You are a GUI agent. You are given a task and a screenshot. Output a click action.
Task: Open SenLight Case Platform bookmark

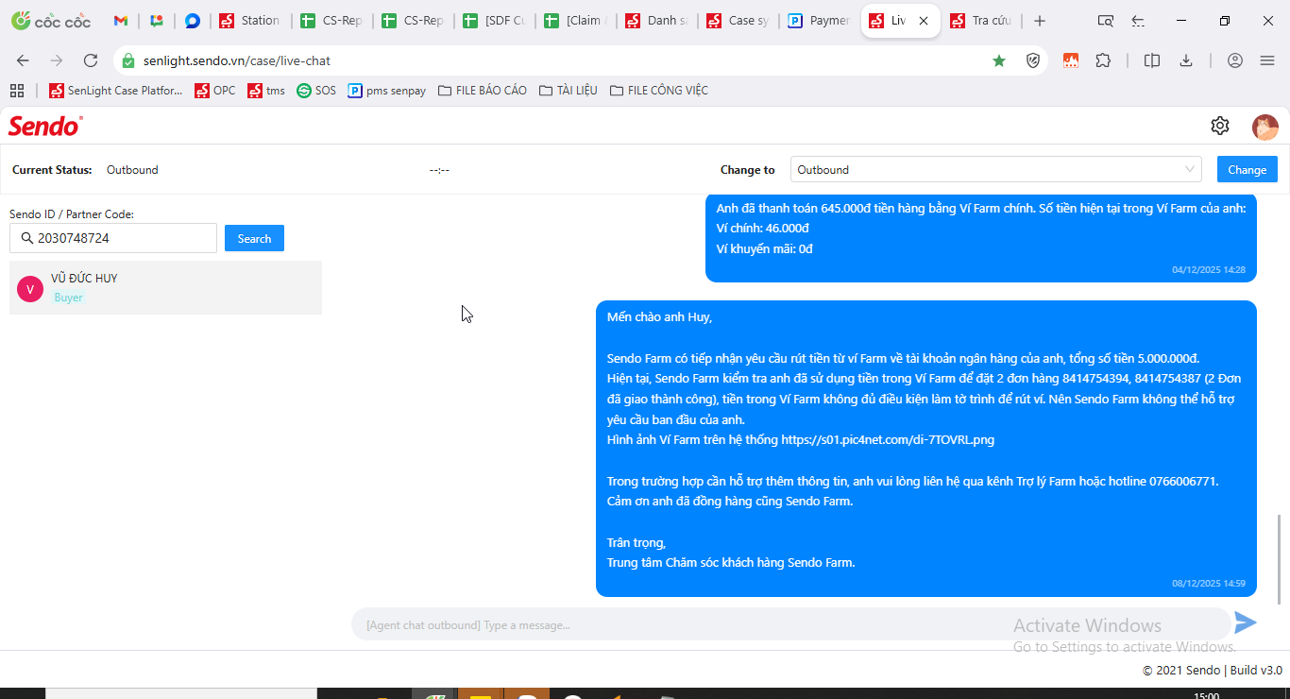116,91
